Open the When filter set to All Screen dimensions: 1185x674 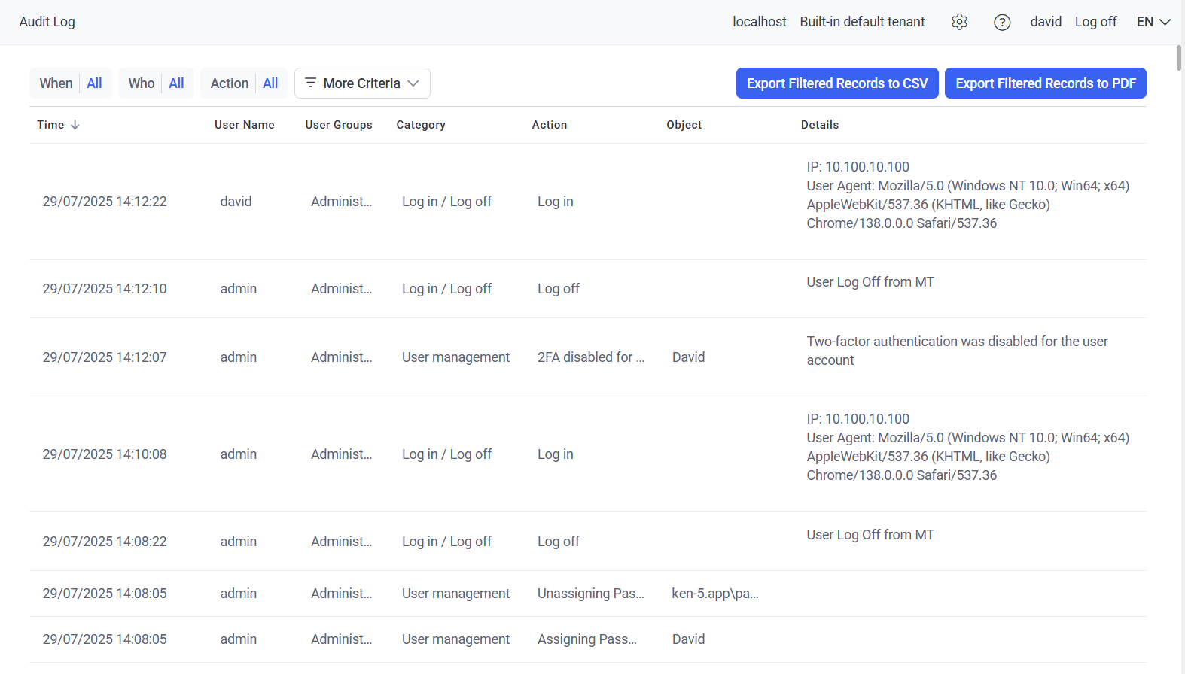71,83
